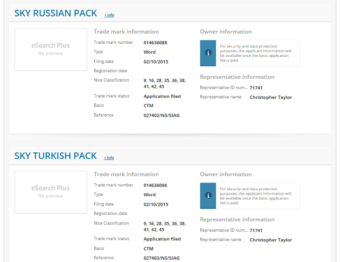Screen dimensions: 342x262
Task: Click Type value Word in SKY RUSSIAN PACK
Action: tap(150, 52)
